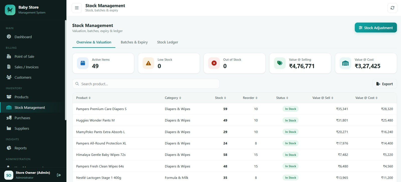This screenshot has width=401, height=182.
Task: Sort by the Value @ Sell column
Action: [323, 98]
